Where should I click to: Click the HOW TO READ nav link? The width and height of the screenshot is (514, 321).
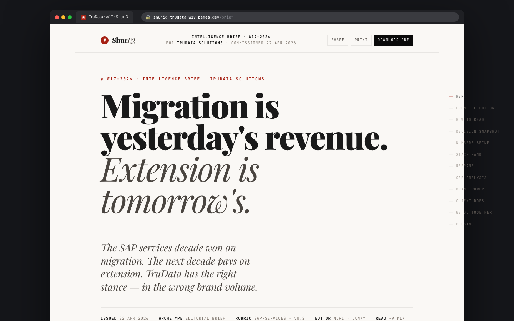coord(470,119)
